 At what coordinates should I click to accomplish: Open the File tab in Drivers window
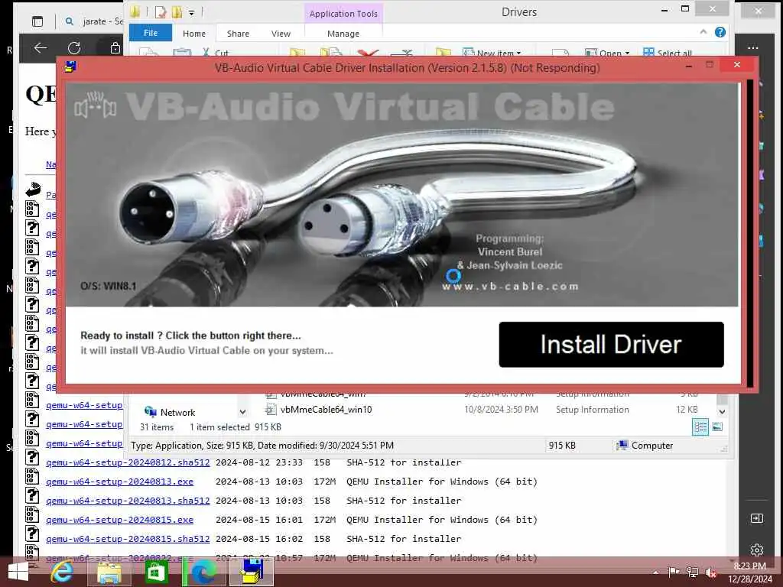[x=151, y=33]
